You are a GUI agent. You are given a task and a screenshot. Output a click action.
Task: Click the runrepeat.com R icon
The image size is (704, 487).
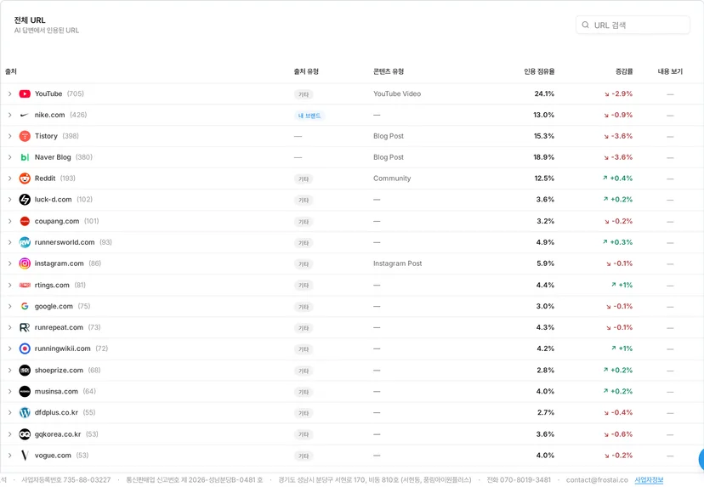click(25, 327)
